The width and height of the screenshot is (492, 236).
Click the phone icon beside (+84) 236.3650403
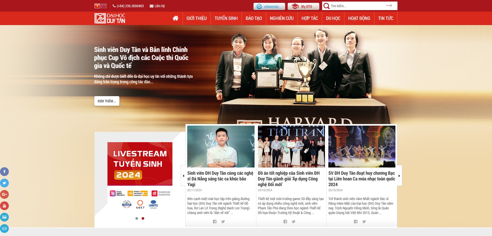coord(114,6)
